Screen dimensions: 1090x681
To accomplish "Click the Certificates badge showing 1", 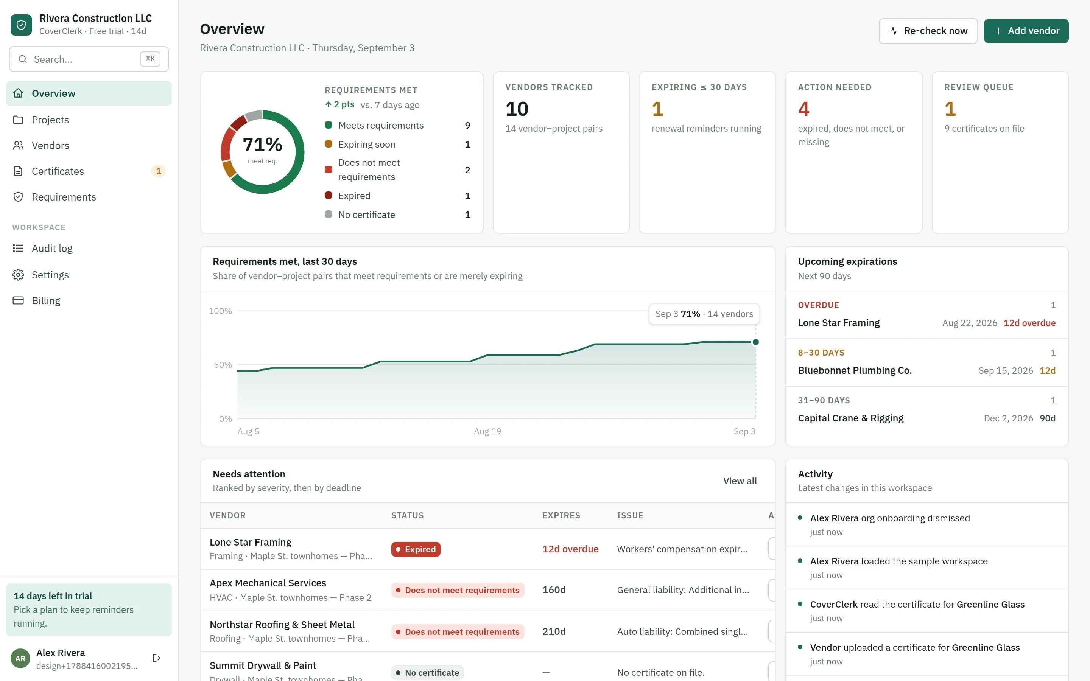I will click(159, 171).
